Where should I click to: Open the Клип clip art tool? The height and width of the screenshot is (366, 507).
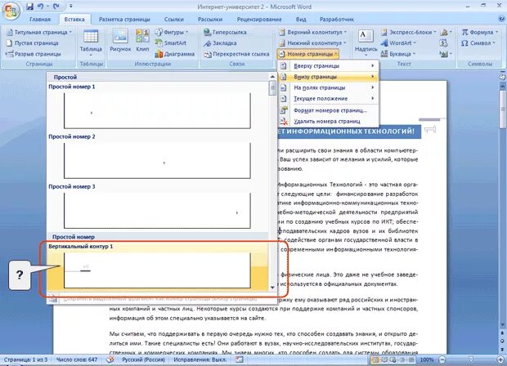(x=142, y=40)
